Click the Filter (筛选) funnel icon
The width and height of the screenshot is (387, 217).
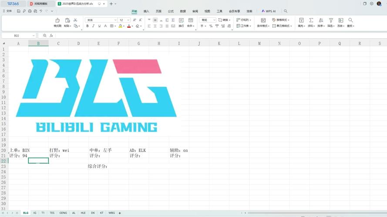(331, 20)
